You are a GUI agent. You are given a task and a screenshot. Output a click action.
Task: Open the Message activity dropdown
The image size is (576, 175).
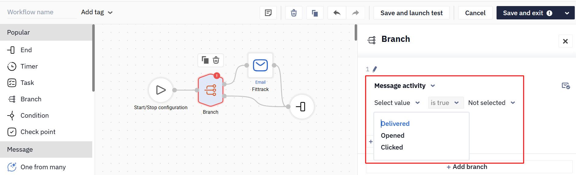pos(405,86)
